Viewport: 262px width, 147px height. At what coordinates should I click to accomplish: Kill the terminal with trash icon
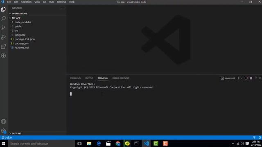click(x=251, y=78)
